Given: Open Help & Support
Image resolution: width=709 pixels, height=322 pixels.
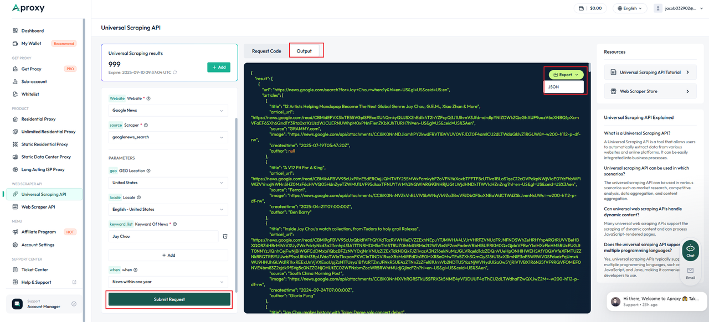Looking at the screenshot, I should click(x=36, y=282).
